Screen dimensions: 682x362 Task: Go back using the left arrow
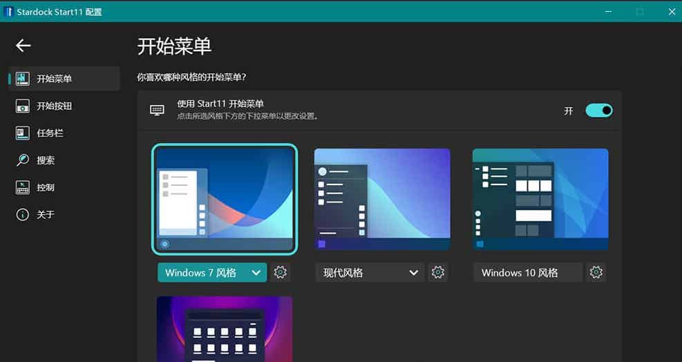(x=23, y=46)
